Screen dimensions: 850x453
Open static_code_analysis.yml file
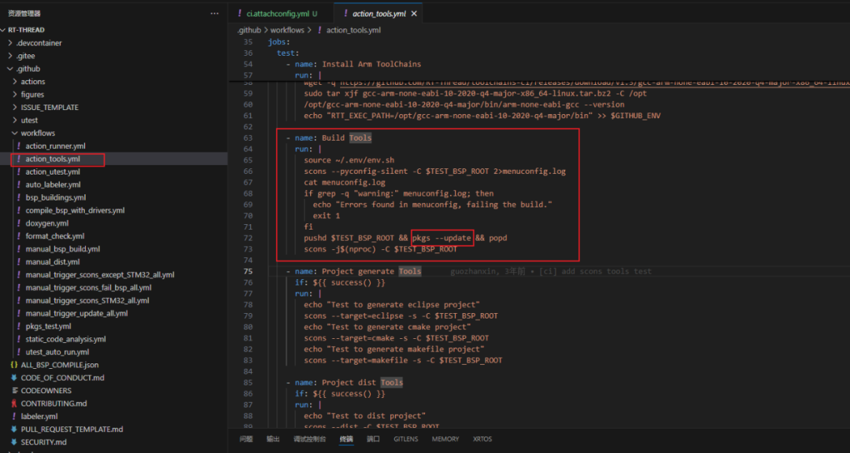pyautogui.click(x=65, y=339)
